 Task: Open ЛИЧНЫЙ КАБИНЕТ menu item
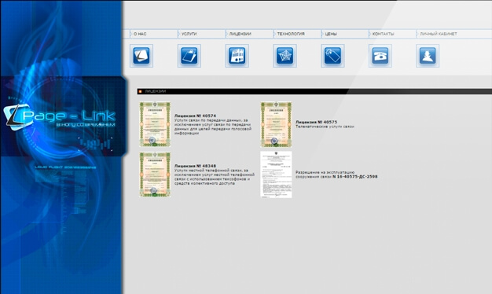click(439, 34)
